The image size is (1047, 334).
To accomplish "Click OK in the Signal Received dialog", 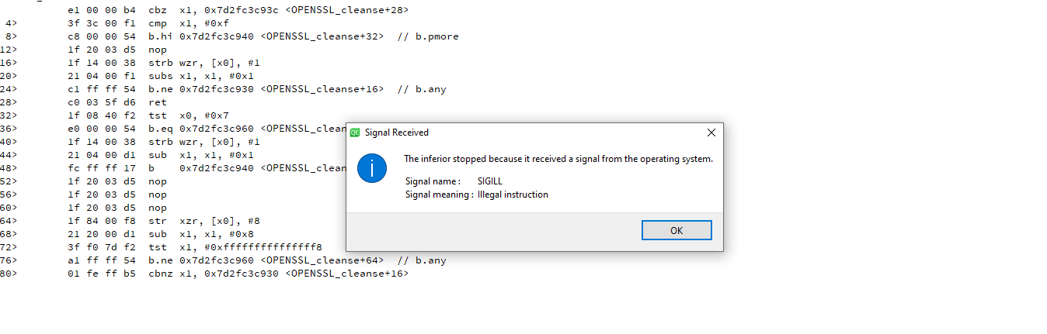I will coord(676,230).
